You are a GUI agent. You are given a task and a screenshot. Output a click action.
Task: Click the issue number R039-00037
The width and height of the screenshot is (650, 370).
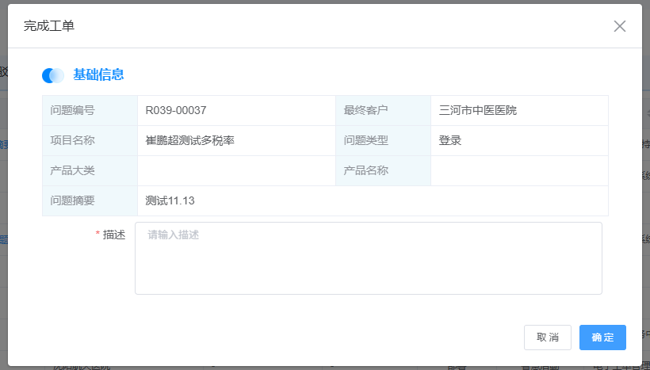[x=176, y=111]
